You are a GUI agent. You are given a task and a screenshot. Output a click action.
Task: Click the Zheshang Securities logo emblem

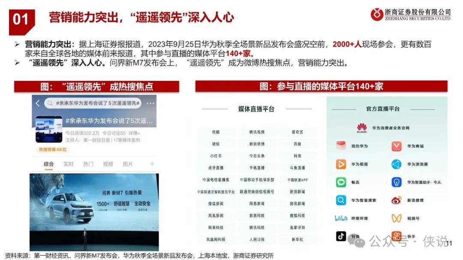[377, 14]
